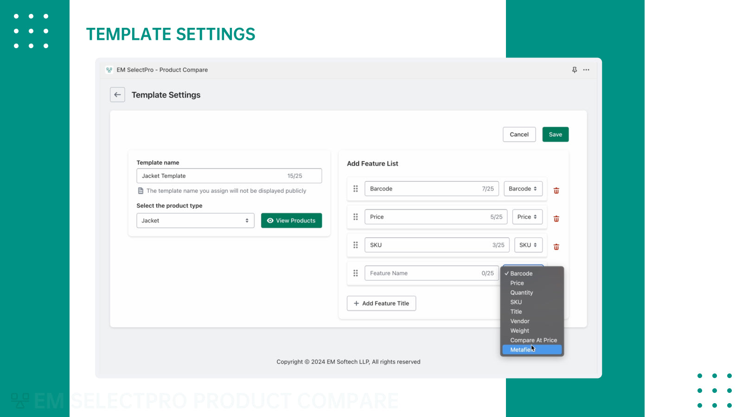
Task: Click the Cancel button
Action: click(x=519, y=134)
